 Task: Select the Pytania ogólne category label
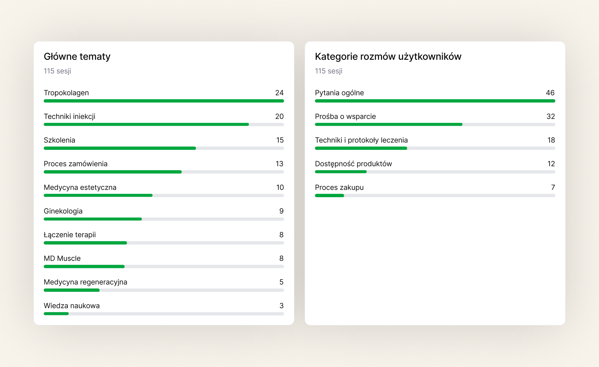pos(339,93)
